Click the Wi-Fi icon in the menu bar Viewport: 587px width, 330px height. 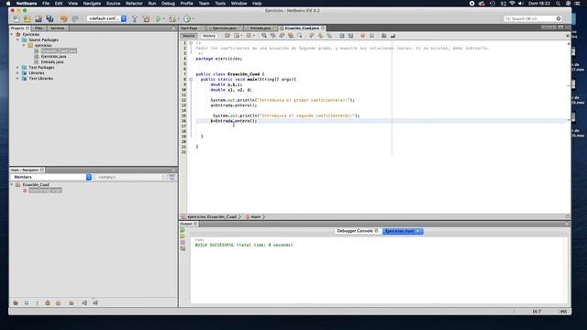pyautogui.click(x=512, y=4)
